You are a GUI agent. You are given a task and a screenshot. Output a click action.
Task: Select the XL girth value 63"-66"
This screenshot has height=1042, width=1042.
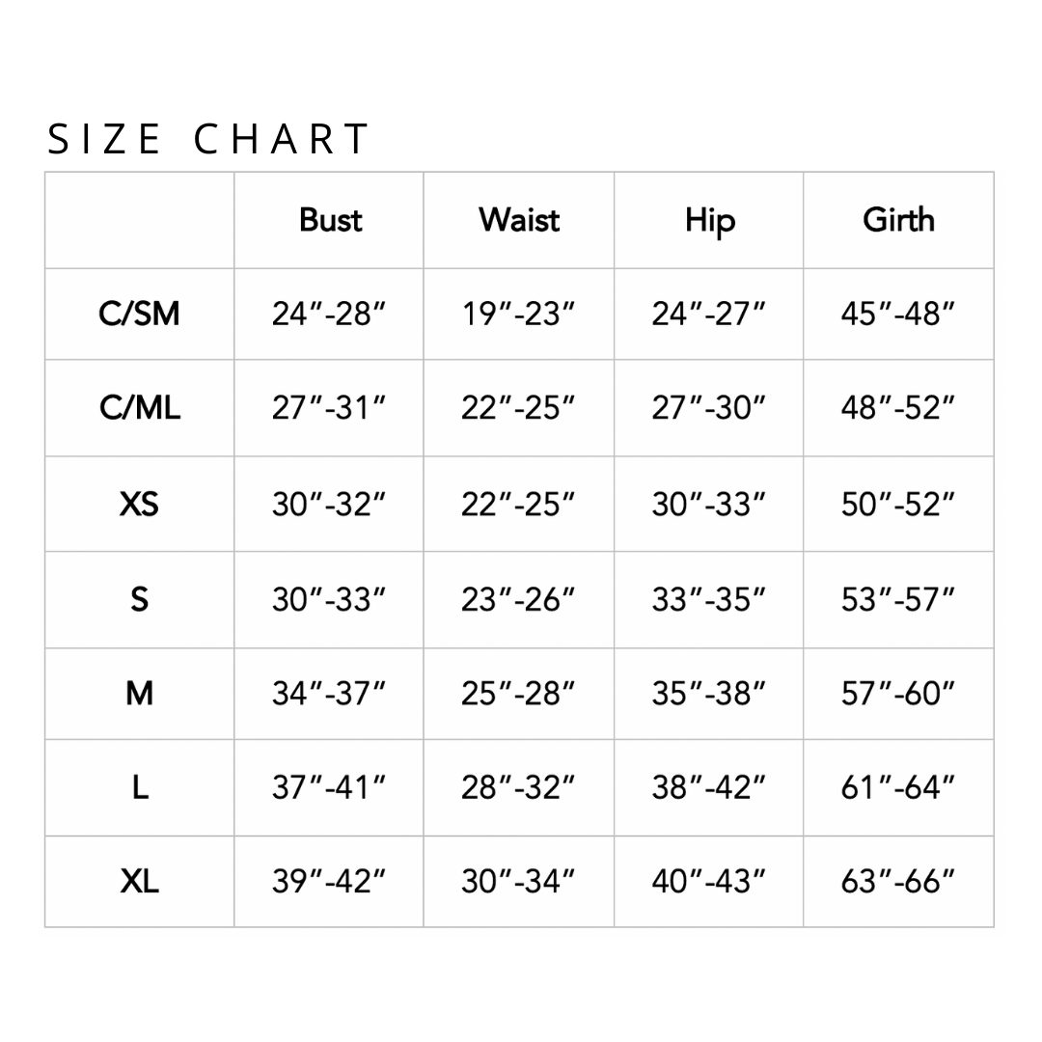point(898,882)
